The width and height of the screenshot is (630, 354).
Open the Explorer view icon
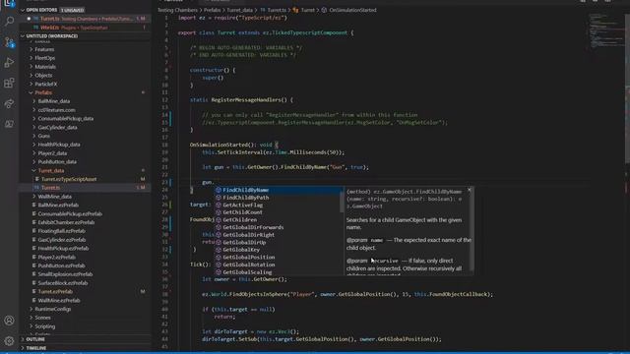[9, 3]
